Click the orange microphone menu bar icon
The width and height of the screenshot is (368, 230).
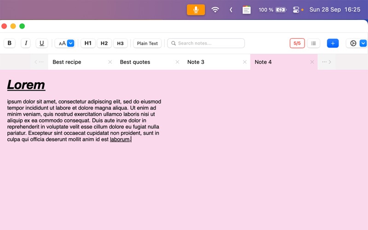point(196,10)
